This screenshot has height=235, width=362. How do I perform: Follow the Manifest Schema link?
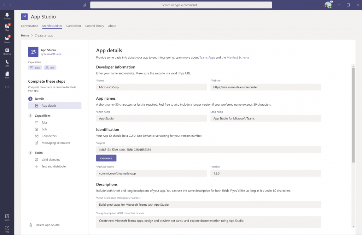(x=238, y=57)
